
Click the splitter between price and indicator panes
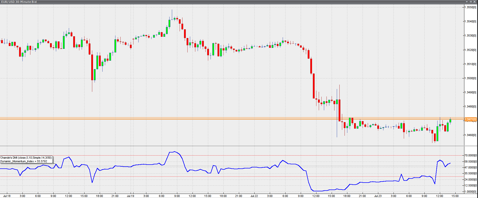coord(232,146)
